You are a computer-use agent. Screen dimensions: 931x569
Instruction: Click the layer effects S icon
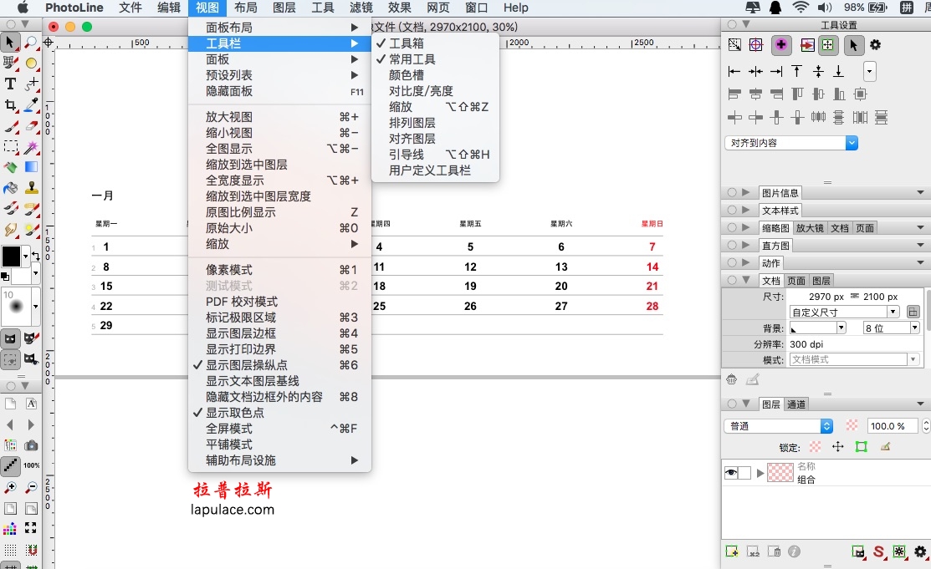(x=879, y=551)
